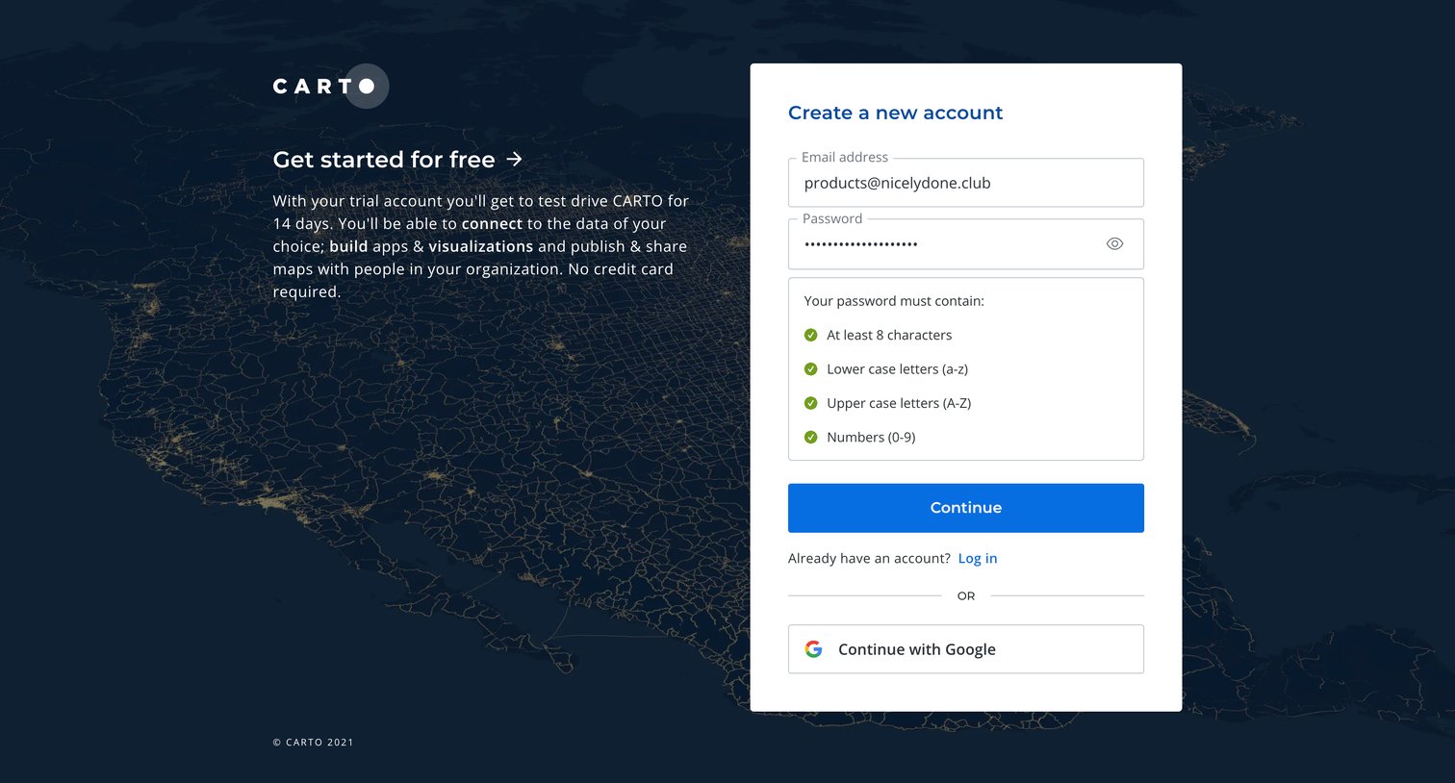Click the CARTO logo
Viewport: 1455px width, 783px height.
click(330, 87)
